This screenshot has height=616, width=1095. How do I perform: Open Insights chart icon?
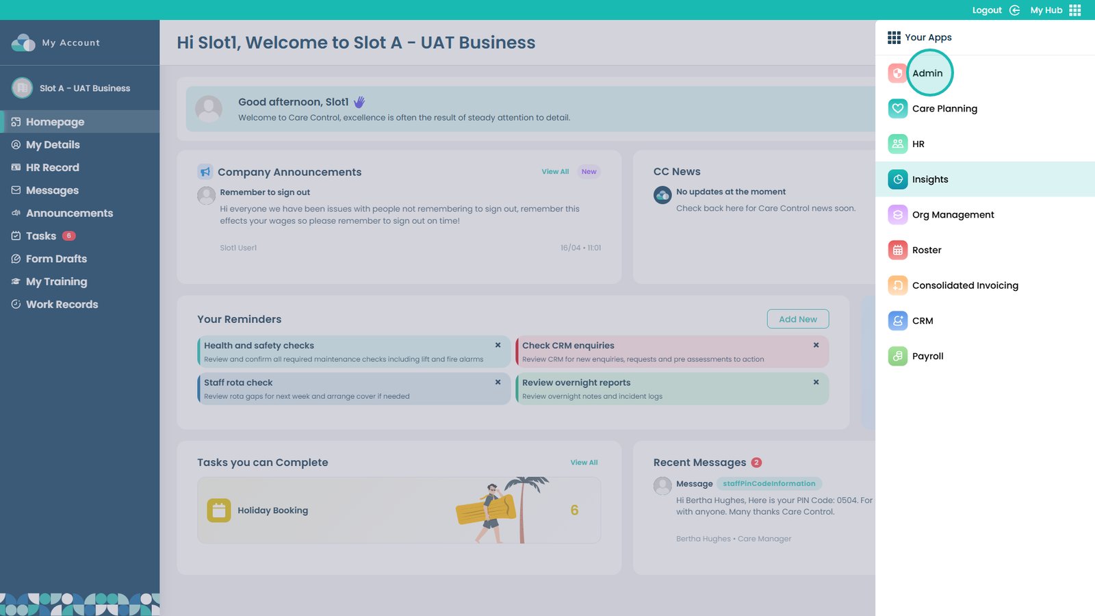point(897,179)
